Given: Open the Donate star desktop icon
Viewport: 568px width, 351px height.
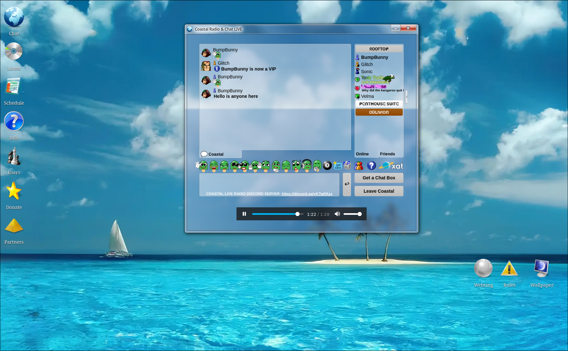Looking at the screenshot, I should click(x=14, y=191).
